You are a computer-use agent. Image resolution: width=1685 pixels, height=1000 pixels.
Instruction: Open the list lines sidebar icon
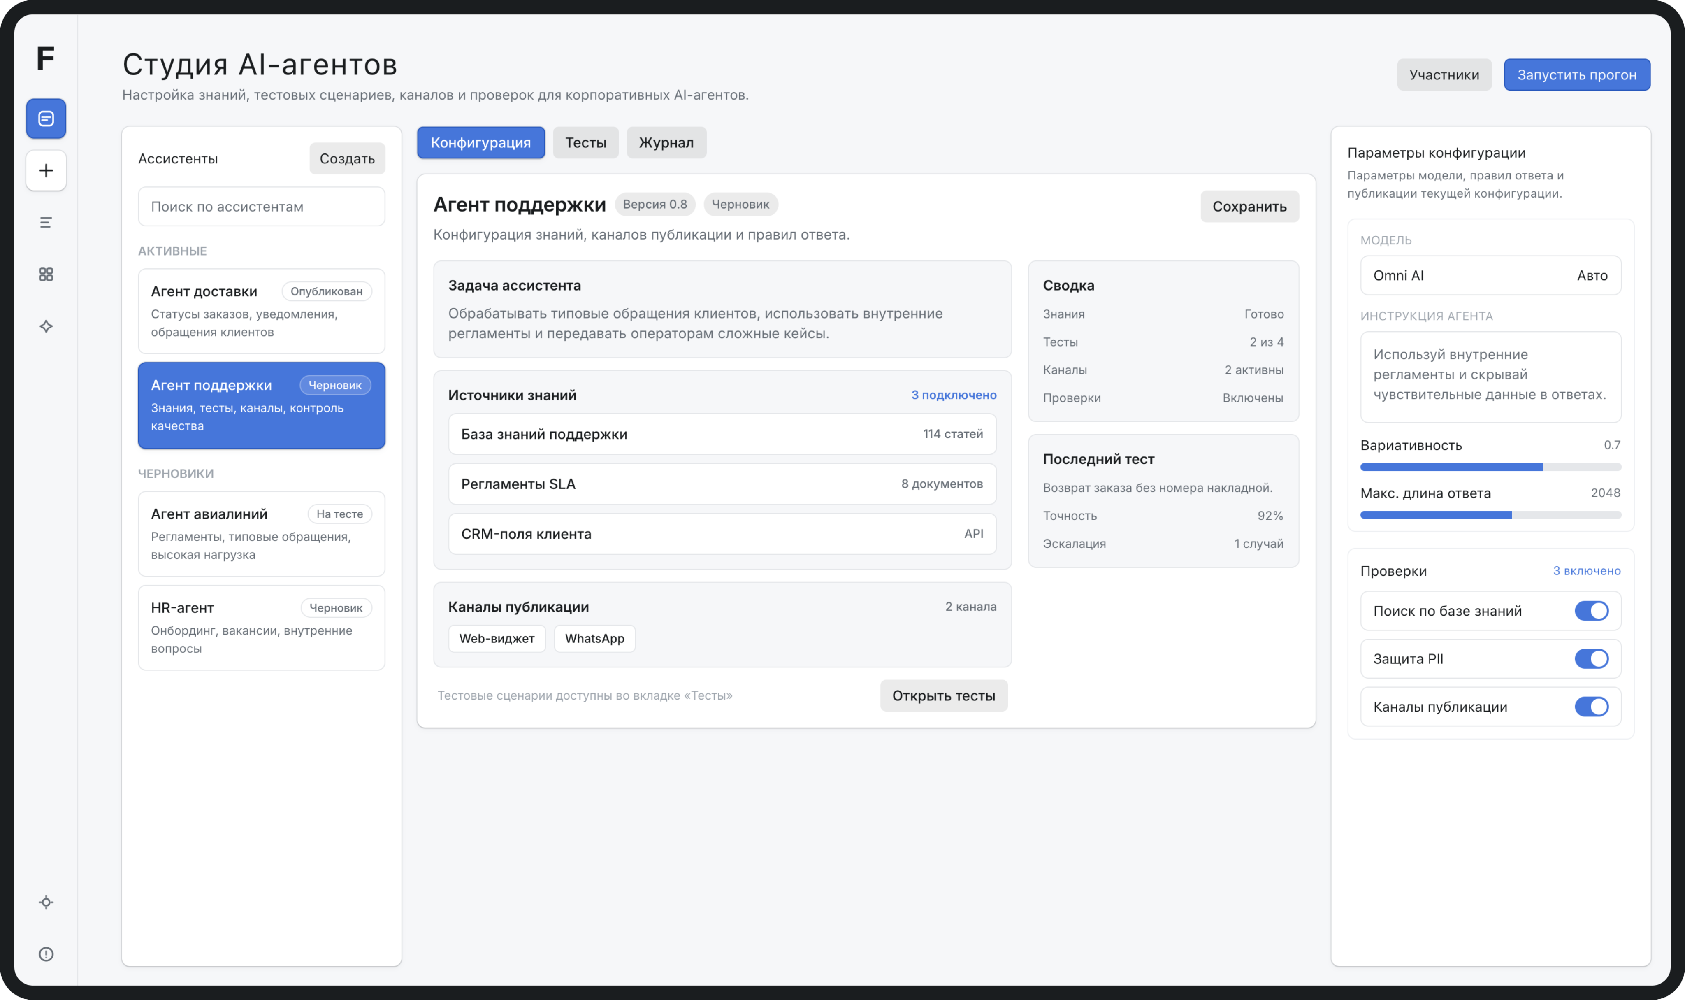46,222
